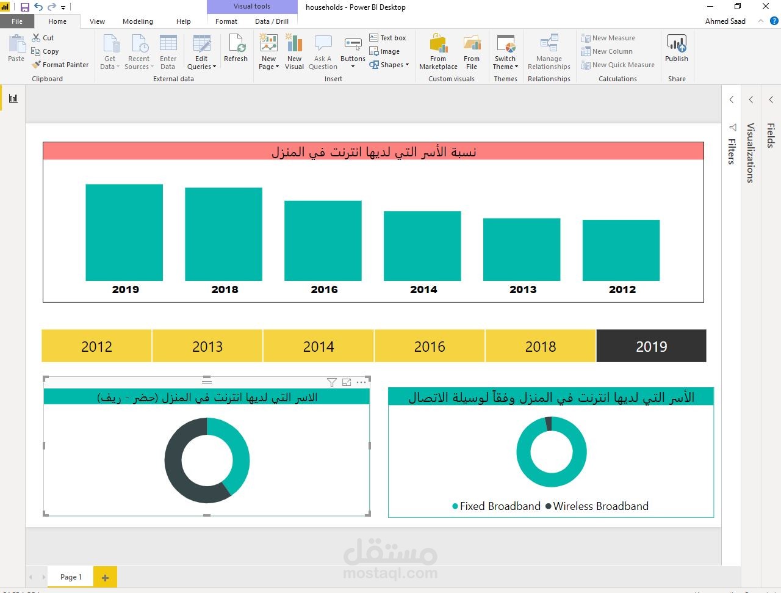Click the dark segment of the urban-rural donut

(x=175, y=464)
